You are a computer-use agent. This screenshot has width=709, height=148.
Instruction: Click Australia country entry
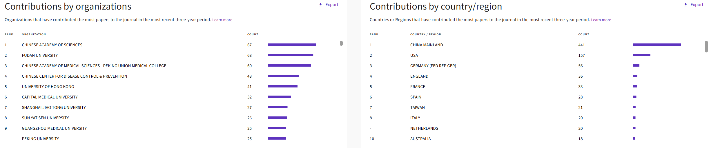point(420,139)
